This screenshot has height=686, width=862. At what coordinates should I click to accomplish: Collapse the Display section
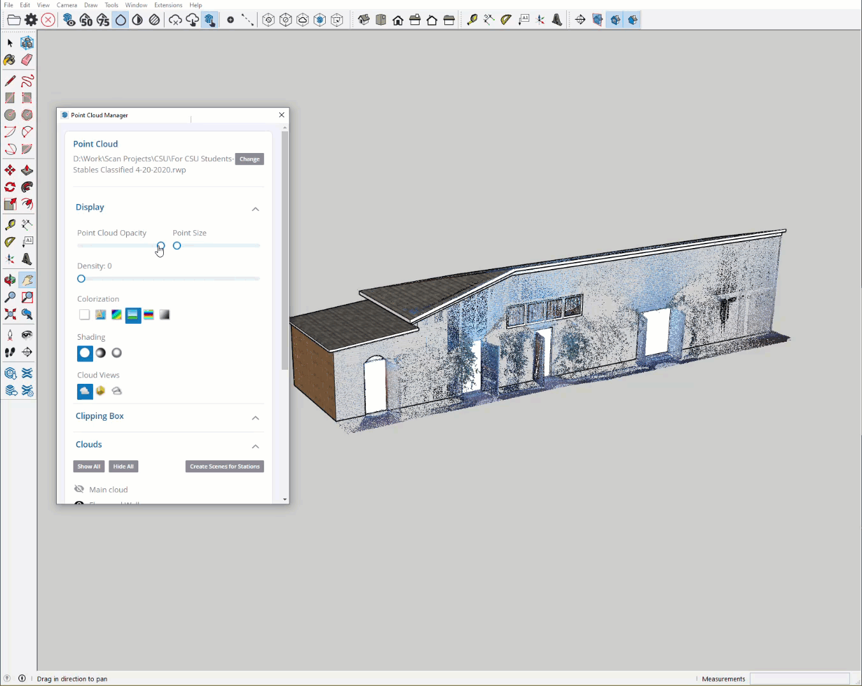coord(255,209)
